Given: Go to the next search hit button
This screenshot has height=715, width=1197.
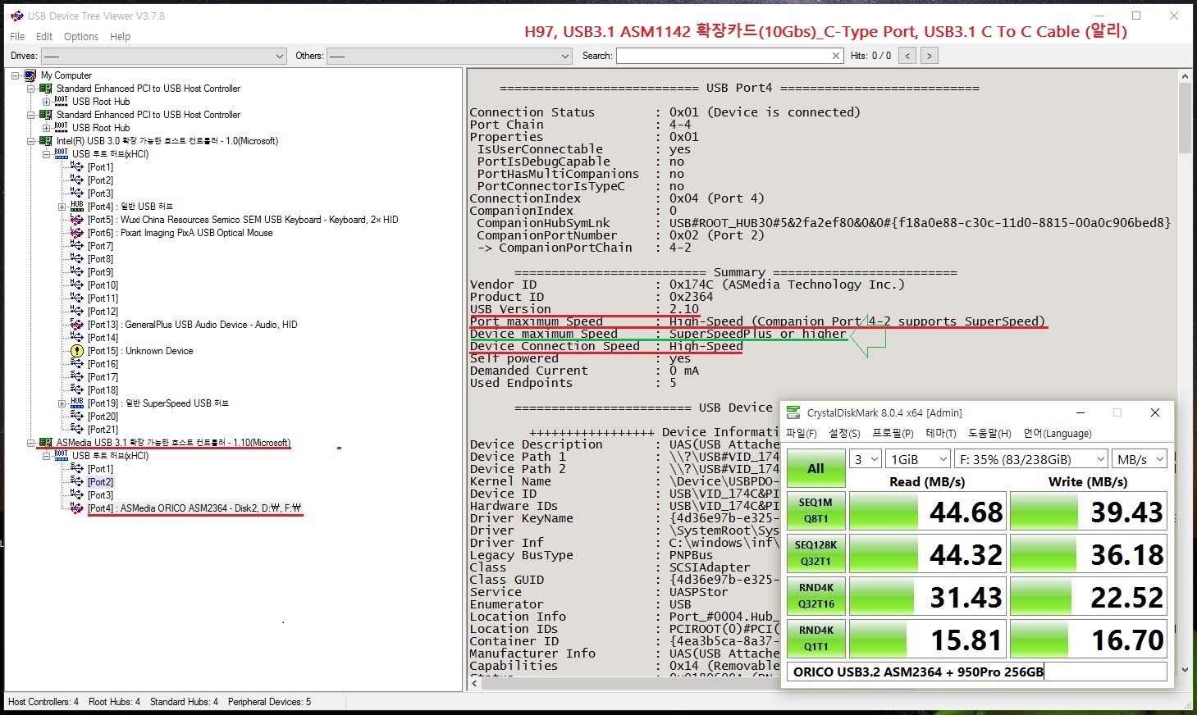Looking at the screenshot, I should (x=929, y=56).
